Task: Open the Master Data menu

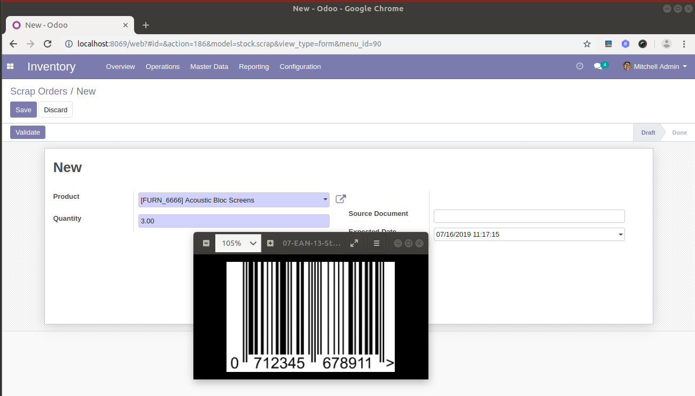Action: [x=209, y=67]
